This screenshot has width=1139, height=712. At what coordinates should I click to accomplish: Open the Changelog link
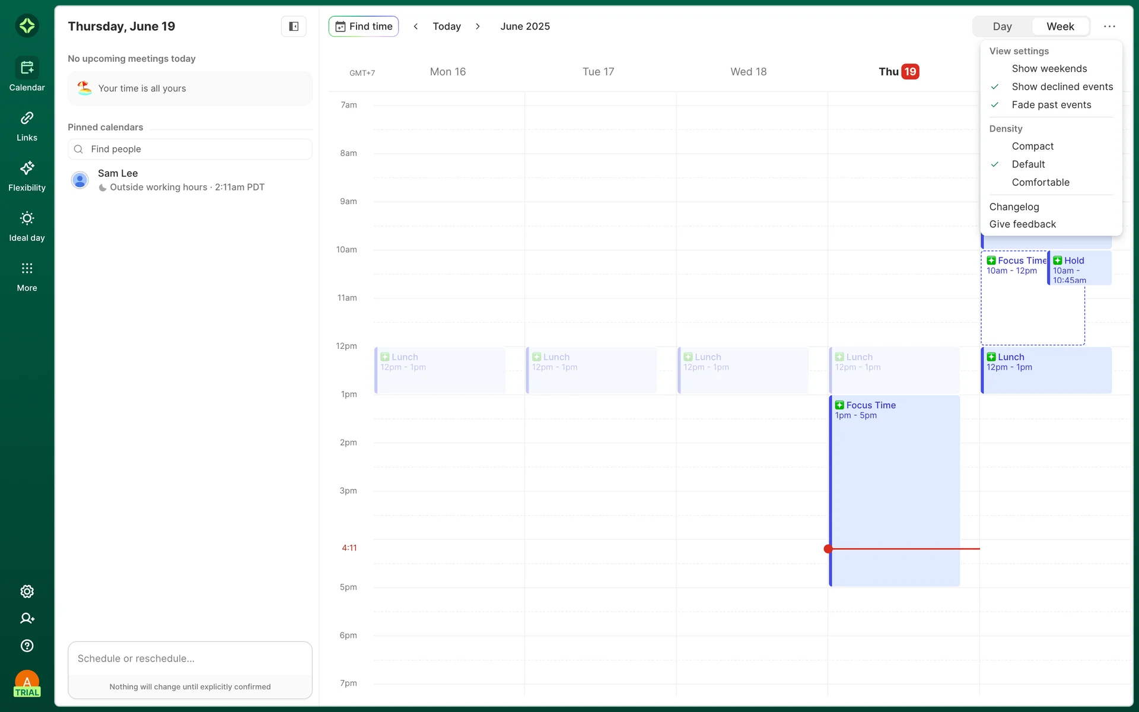[x=1014, y=207]
